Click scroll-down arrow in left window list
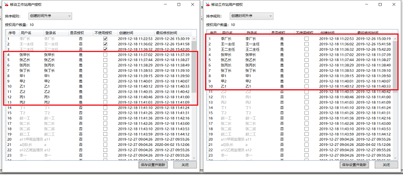 tap(195, 157)
